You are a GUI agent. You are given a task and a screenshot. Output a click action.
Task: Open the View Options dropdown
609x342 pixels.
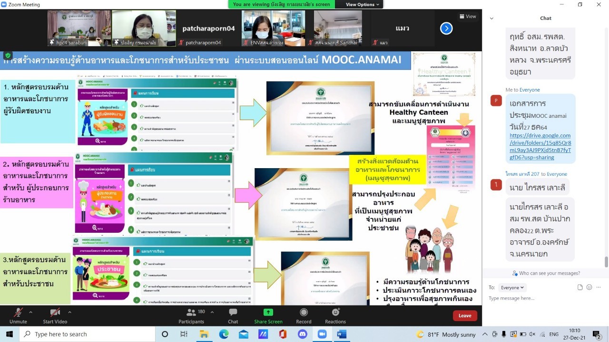(x=363, y=4)
